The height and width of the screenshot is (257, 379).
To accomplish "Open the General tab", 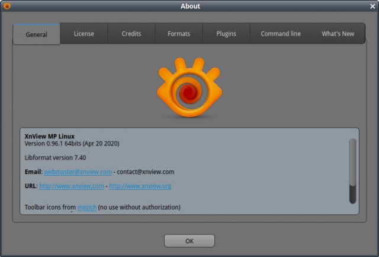I will (36, 34).
